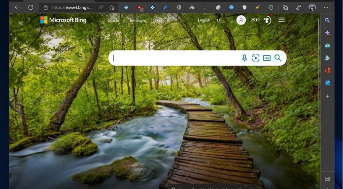Open the Bing hamburger settings menu
This screenshot has height=189, width=343.
pyautogui.click(x=281, y=20)
